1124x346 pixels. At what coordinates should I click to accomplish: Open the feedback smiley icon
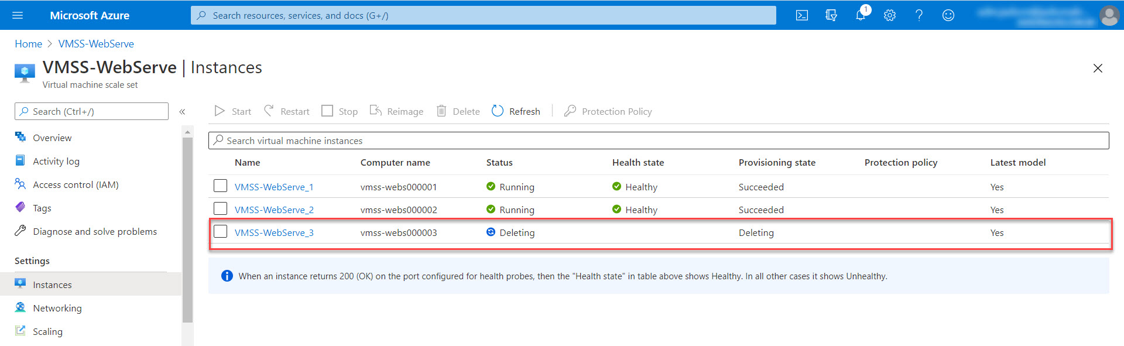point(948,15)
